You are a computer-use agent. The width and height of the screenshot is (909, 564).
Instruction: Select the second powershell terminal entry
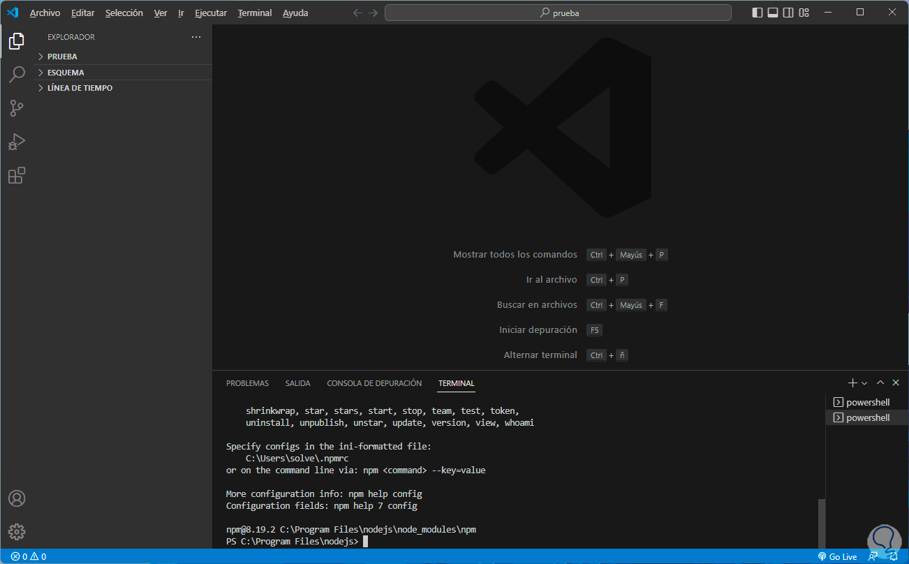pyautogui.click(x=867, y=417)
